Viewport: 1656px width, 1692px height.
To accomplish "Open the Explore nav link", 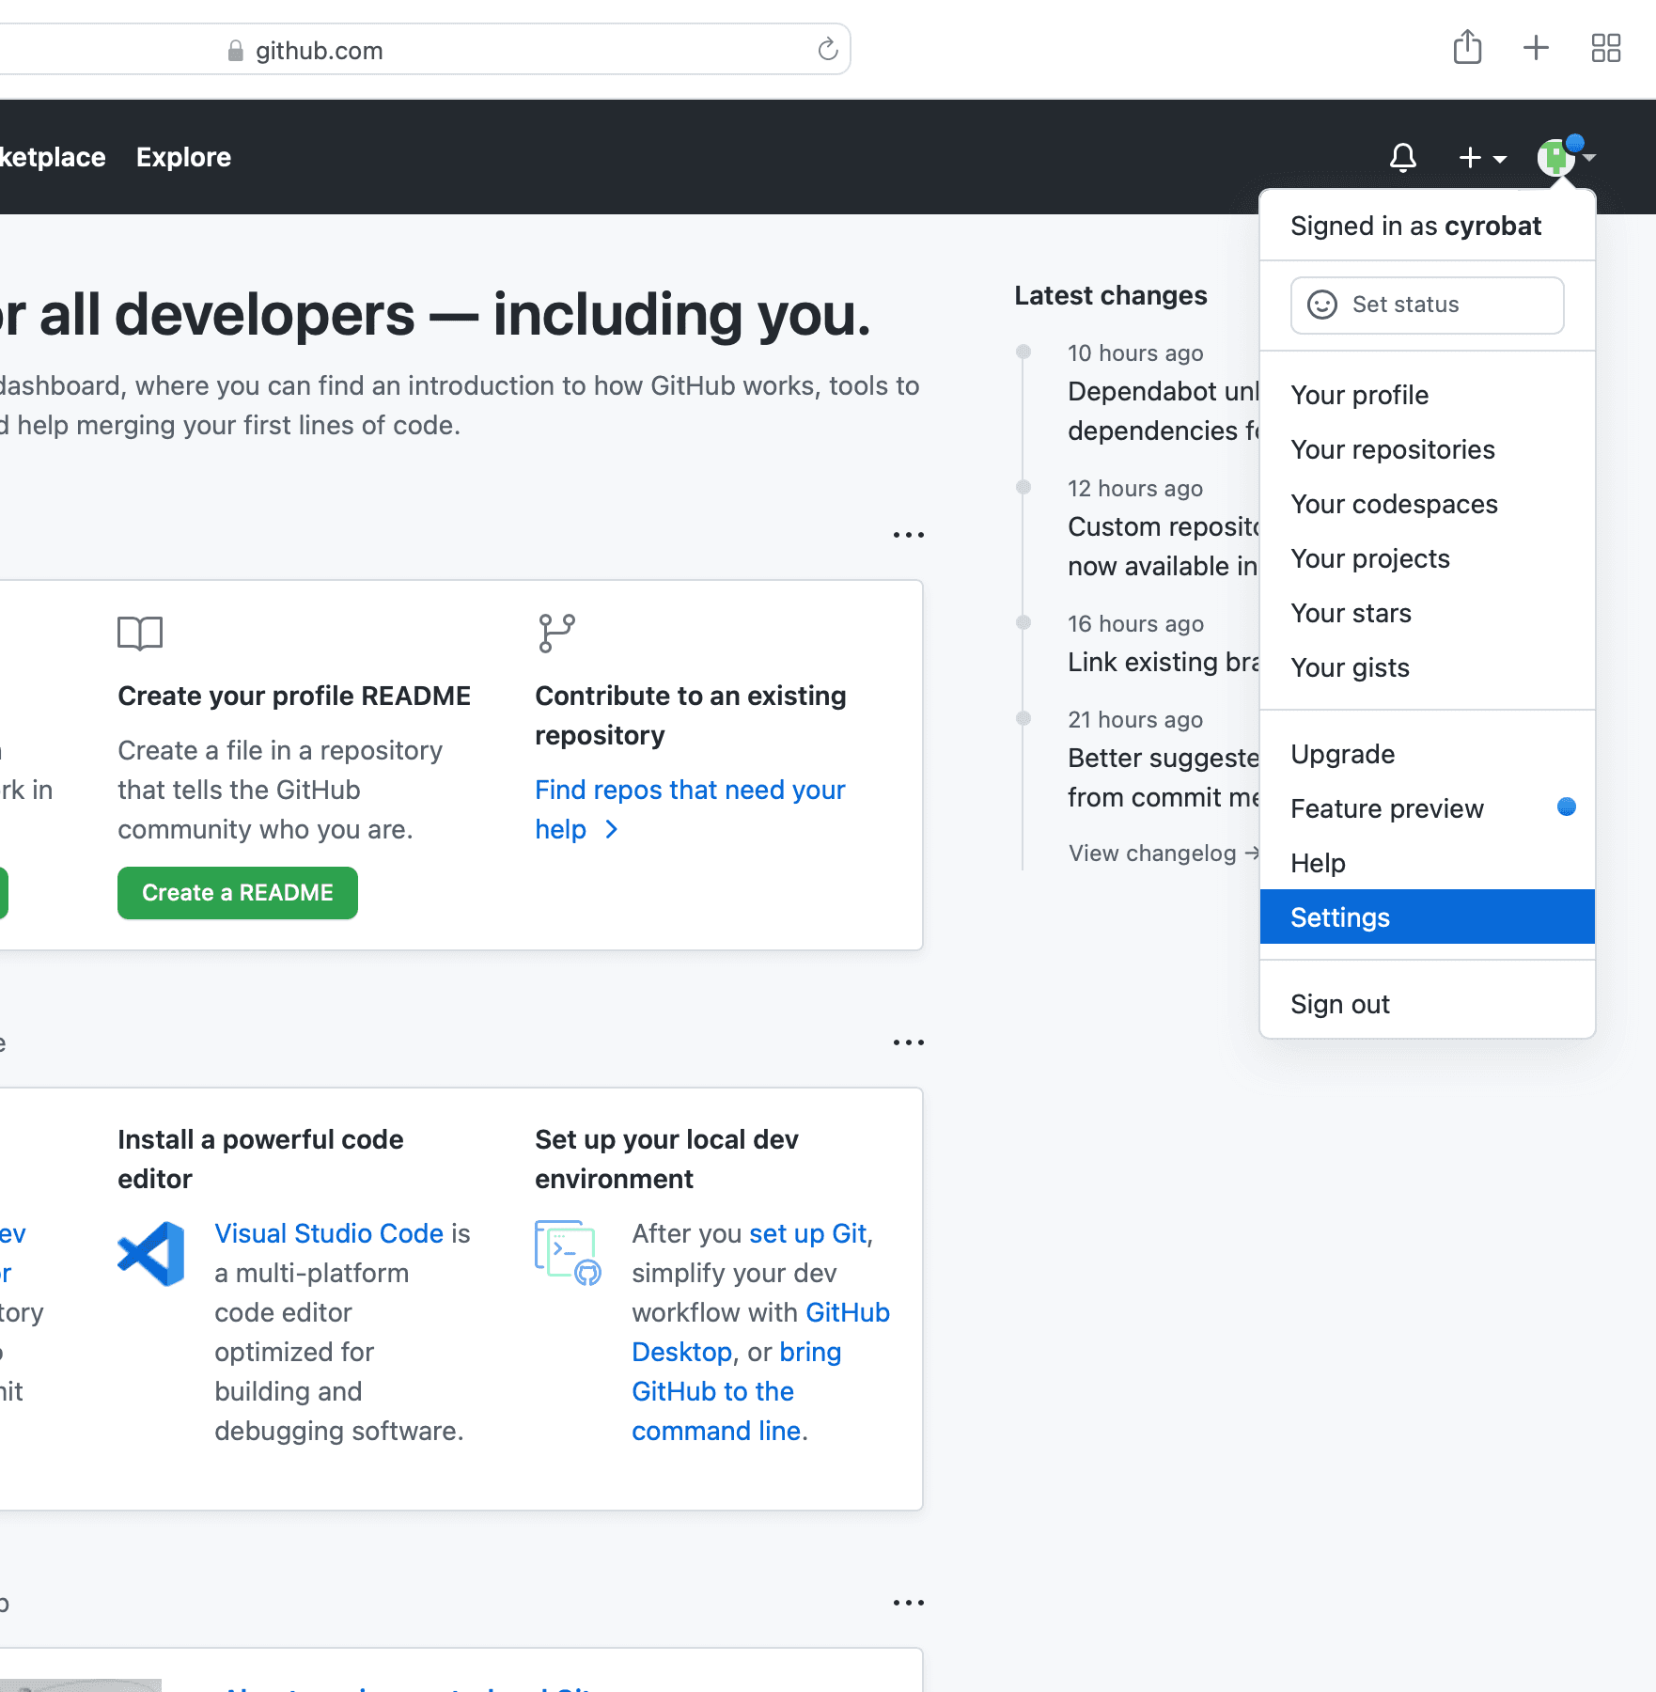I will [183, 157].
